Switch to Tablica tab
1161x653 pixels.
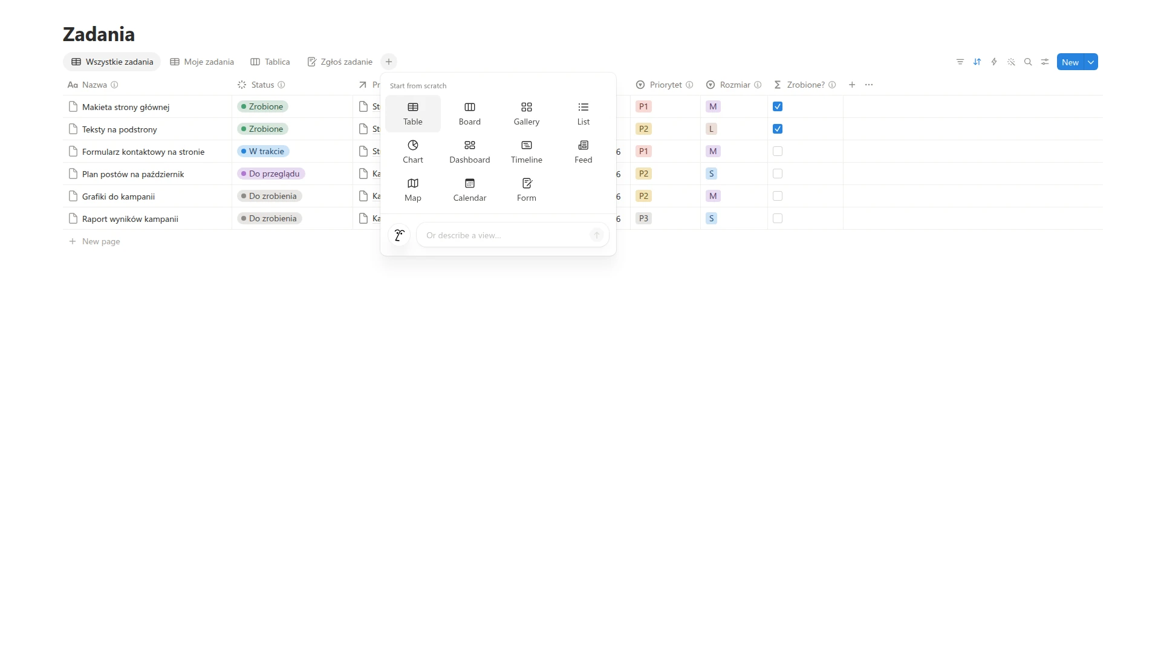[x=270, y=62]
